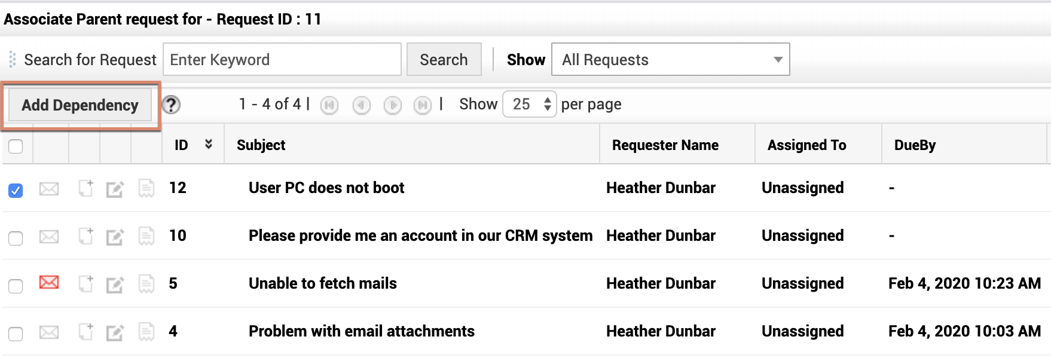Toggle the select-all checkbox in header
Screen dimensions: 1051x358
click(16, 146)
